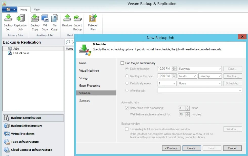Click the Finish button
This screenshot has width=248, height=156.
click(212, 148)
